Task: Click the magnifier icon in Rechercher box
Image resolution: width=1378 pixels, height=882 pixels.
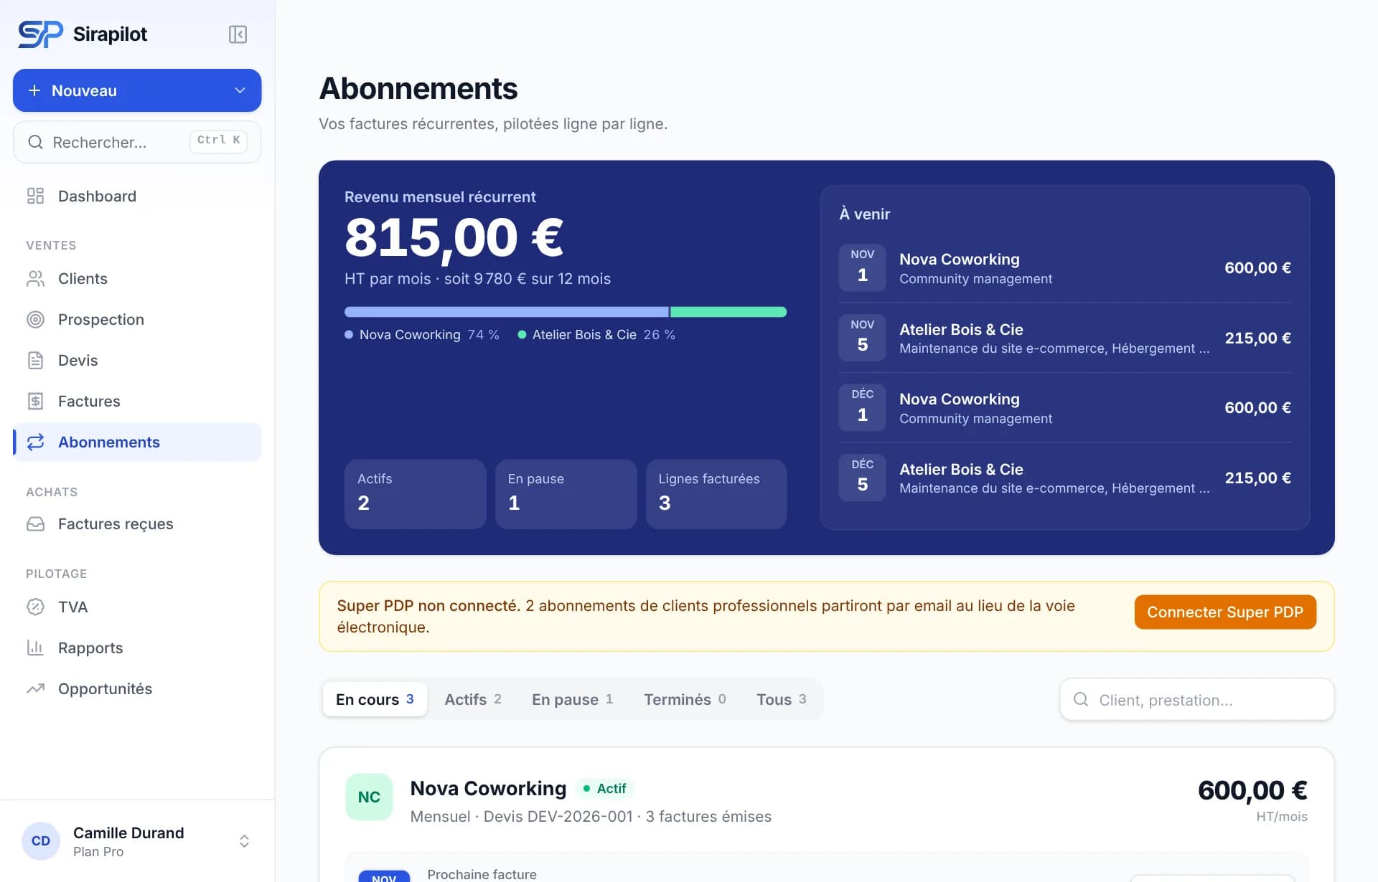Action: point(35,142)
